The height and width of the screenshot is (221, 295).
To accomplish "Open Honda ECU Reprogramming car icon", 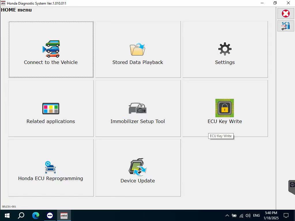I will pyautogui.click(x=50, y=167).
